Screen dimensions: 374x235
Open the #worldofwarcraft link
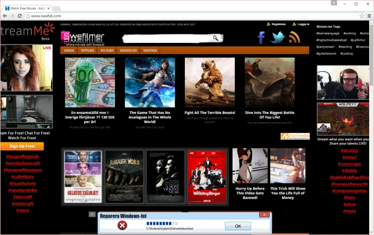coord(23,163)
